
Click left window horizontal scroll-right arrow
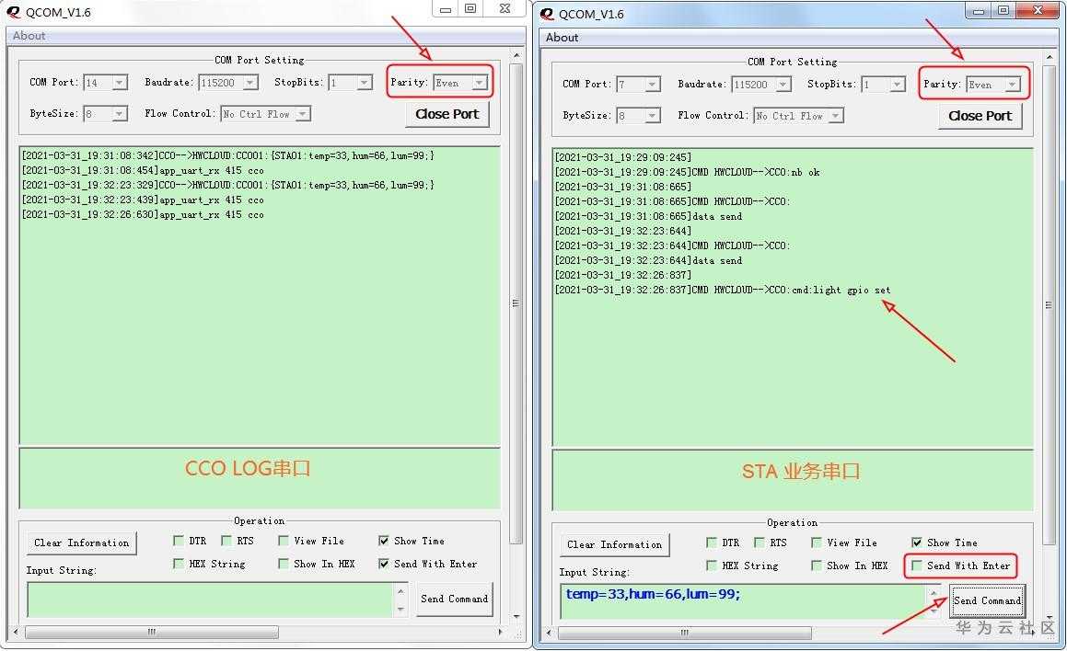click(x=501, y=632)
